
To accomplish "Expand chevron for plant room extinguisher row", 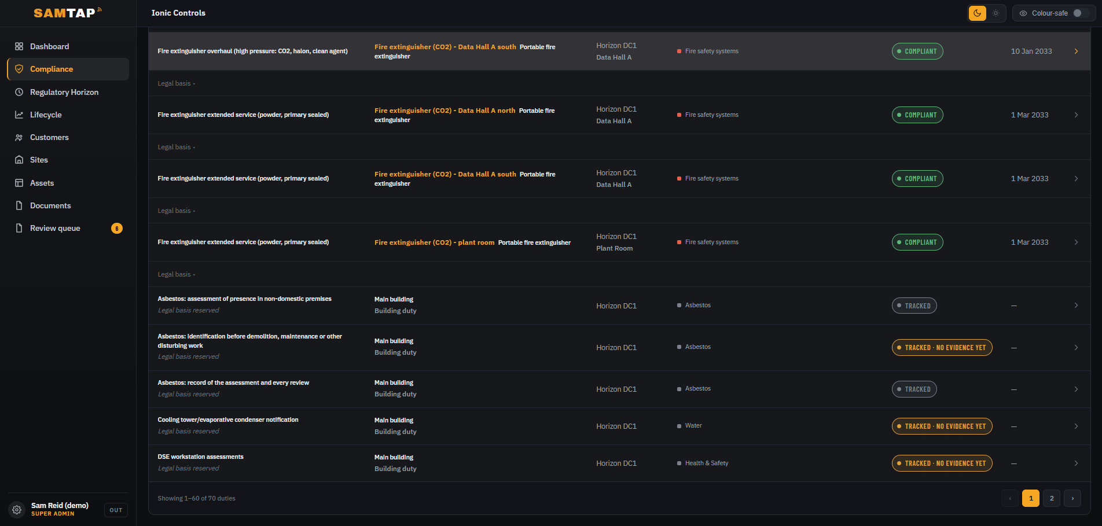I will pyautogui.click(x=1076, y=242).
